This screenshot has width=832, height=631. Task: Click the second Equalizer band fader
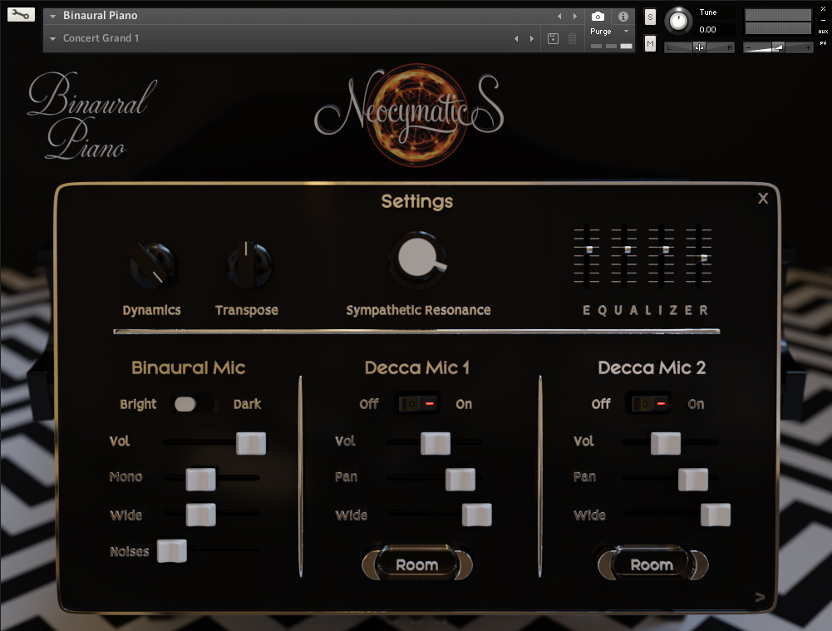[x=628, y=249]
